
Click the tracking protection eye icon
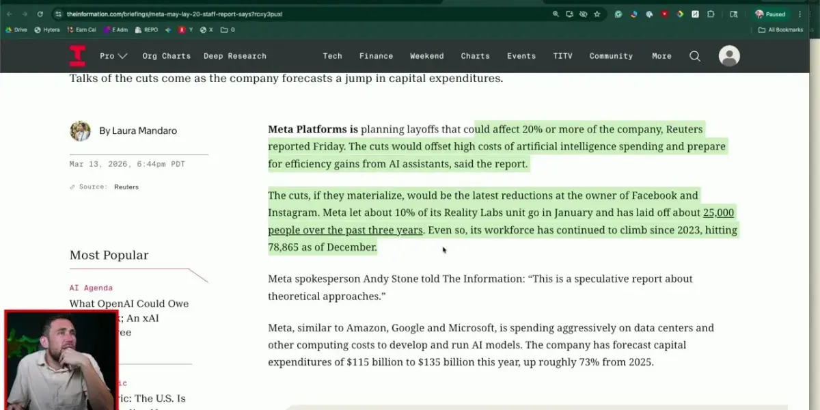tap(583, 14)
